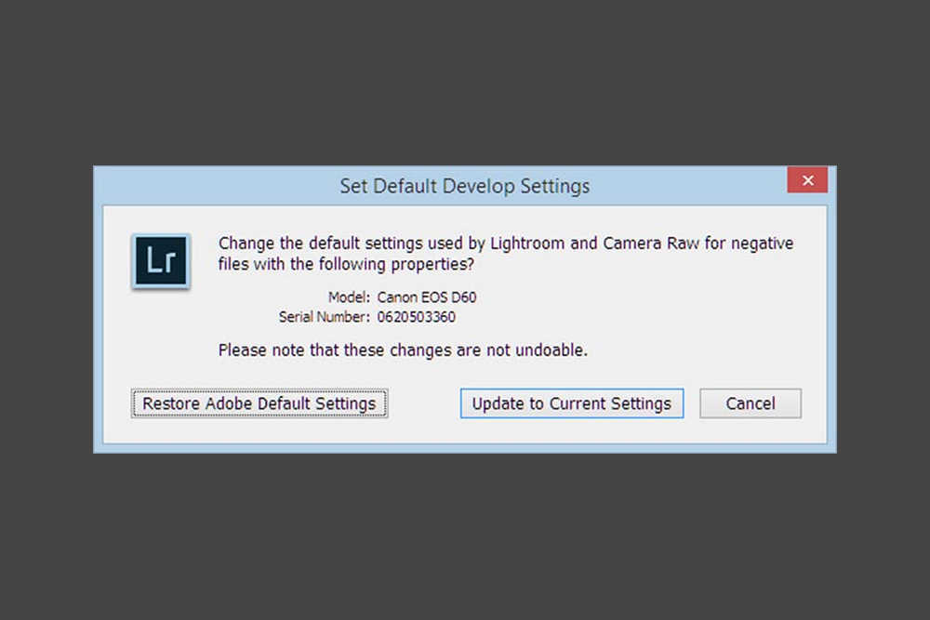930x620 pixels.
Task: Select serial number 0620503360
Action: [417, 317]
